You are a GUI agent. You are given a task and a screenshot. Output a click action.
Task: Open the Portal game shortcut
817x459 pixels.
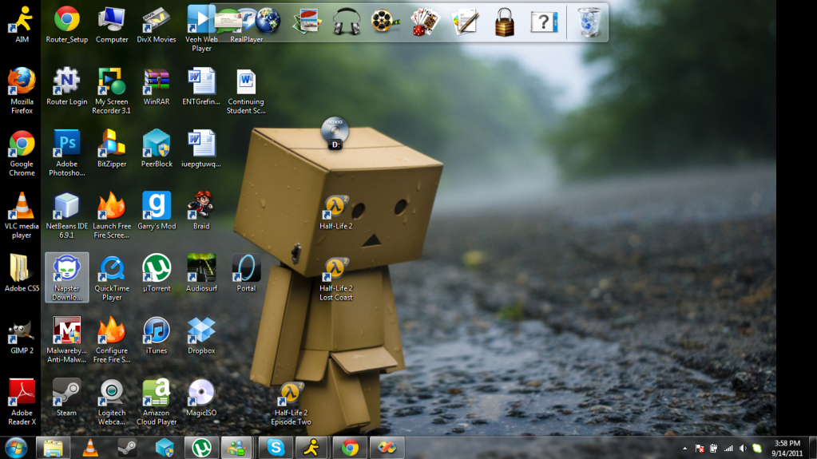(x=246, y=269)
